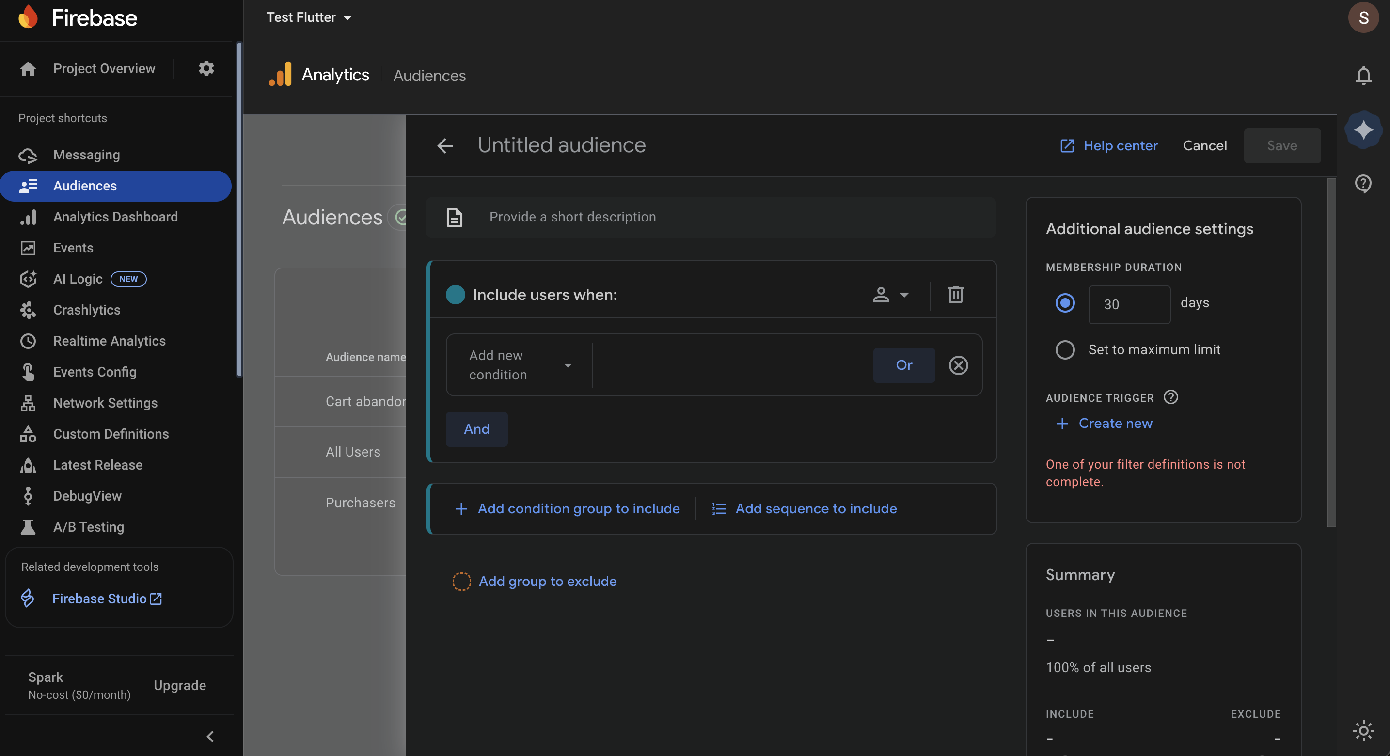Remove the condition with the circled X icon
Image resolution: width=1390 pixels, height=756 pixels.
958,365
